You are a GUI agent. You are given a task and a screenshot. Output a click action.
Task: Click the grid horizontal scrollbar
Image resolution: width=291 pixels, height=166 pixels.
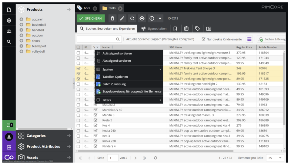[x=155, y=151]
